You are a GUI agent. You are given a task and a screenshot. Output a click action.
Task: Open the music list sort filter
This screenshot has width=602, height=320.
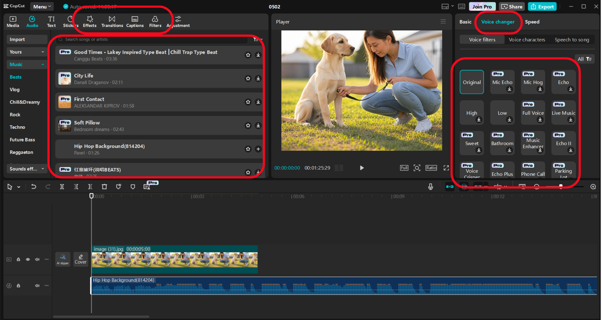[257, 39]
